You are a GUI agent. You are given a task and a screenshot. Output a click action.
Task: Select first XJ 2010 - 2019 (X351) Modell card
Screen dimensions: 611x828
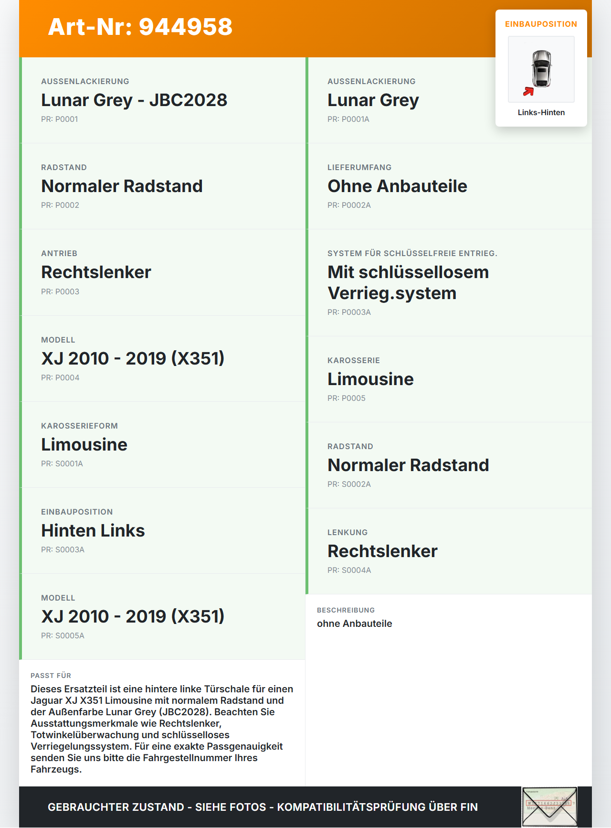tap(162, 359)
